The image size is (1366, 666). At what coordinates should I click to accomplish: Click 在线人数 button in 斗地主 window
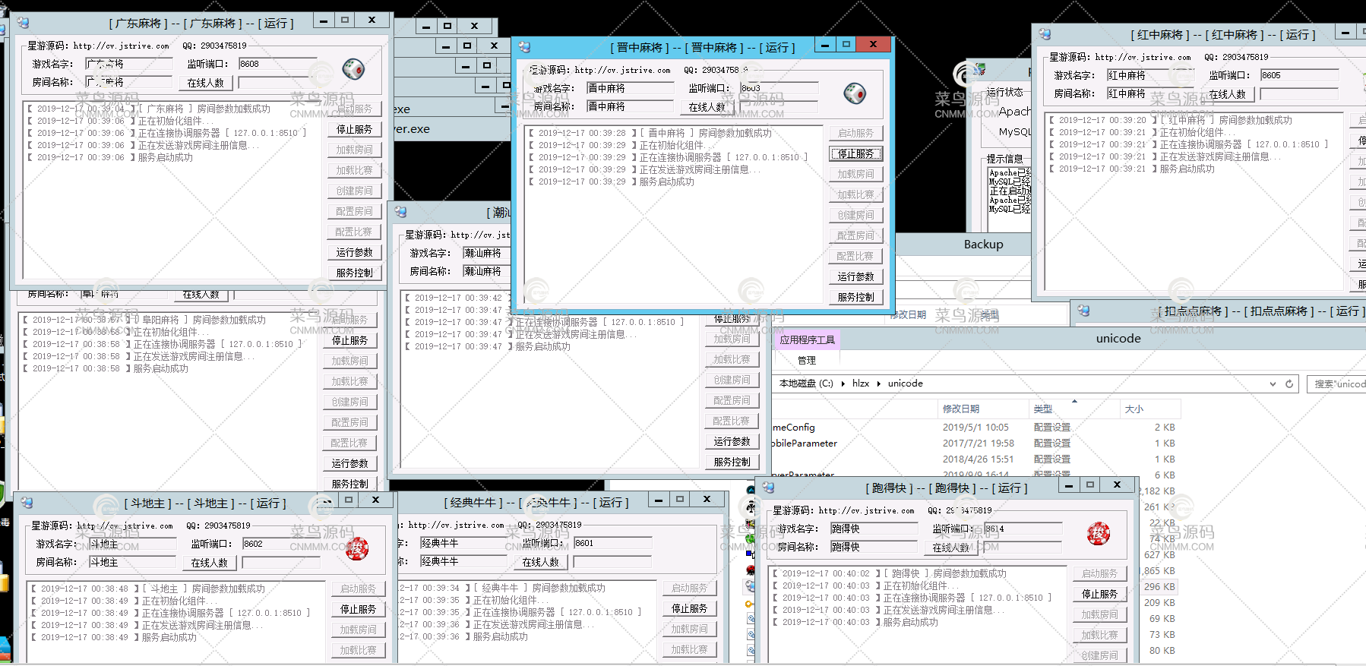209,563
